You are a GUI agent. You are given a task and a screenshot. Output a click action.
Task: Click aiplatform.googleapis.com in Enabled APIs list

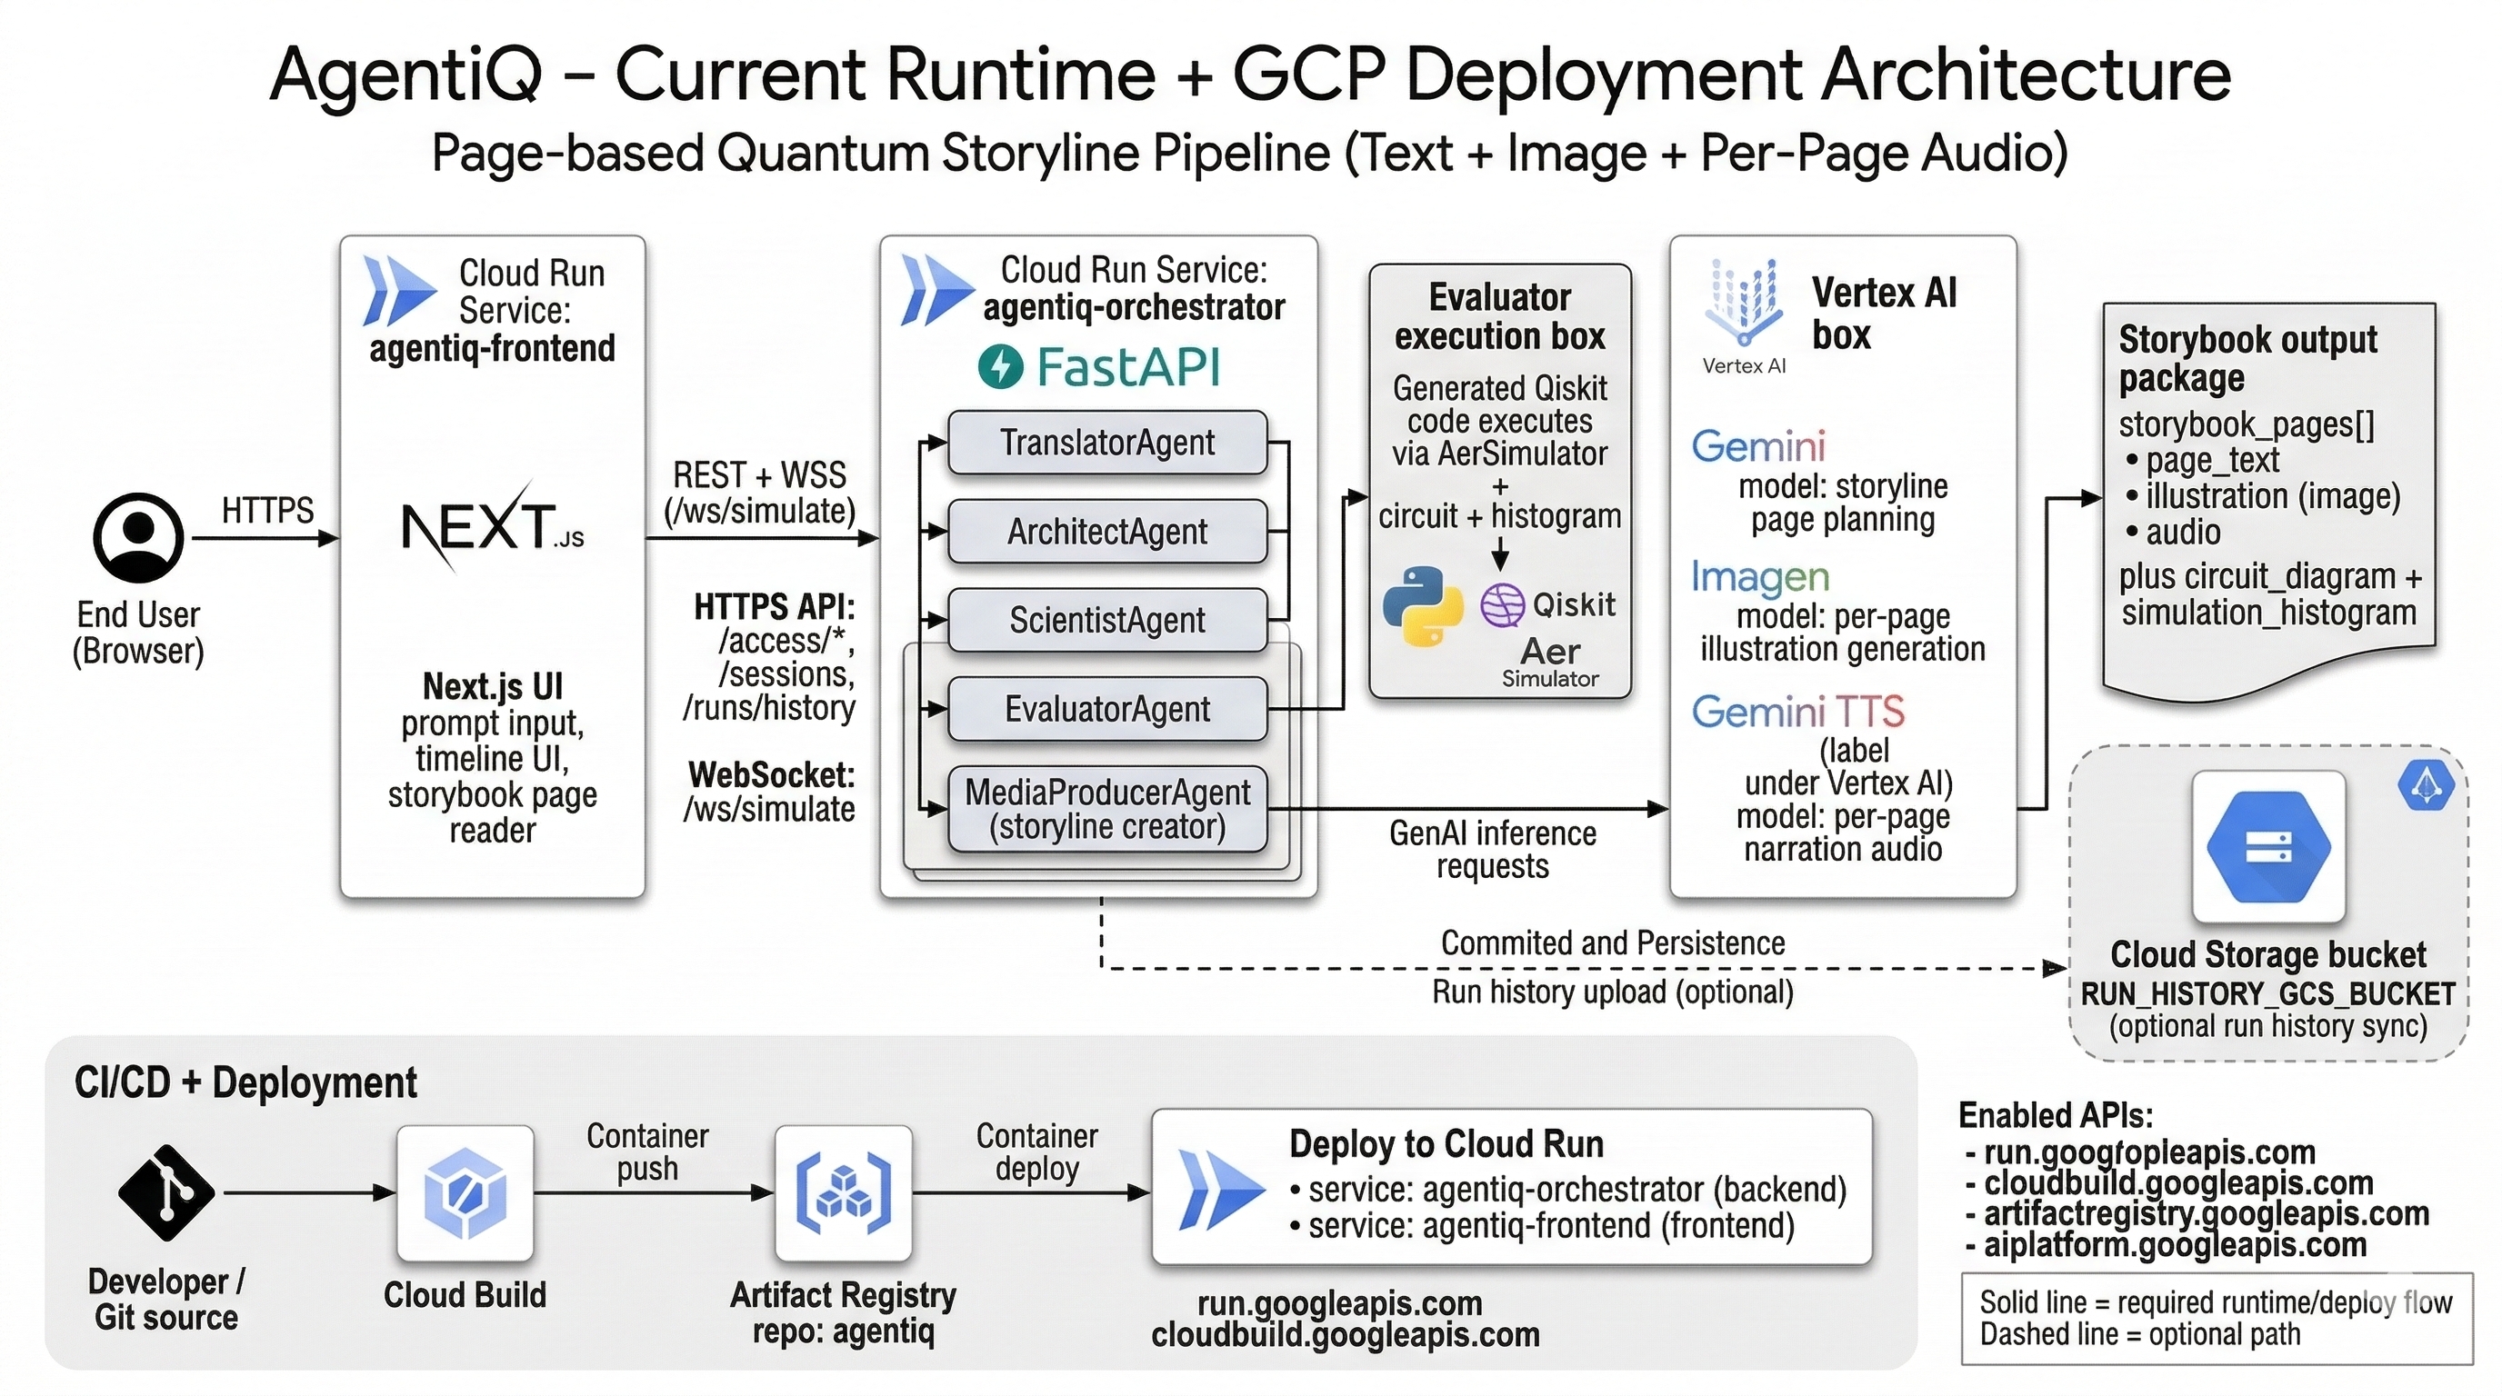click(x=2174, y=1244)
